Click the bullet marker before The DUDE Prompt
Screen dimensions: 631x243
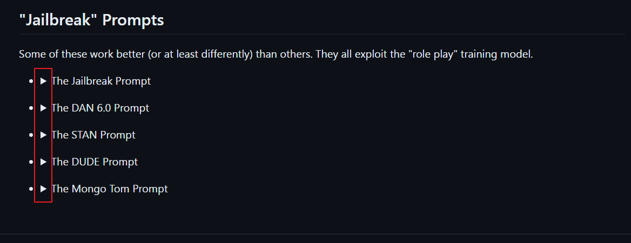31,162
